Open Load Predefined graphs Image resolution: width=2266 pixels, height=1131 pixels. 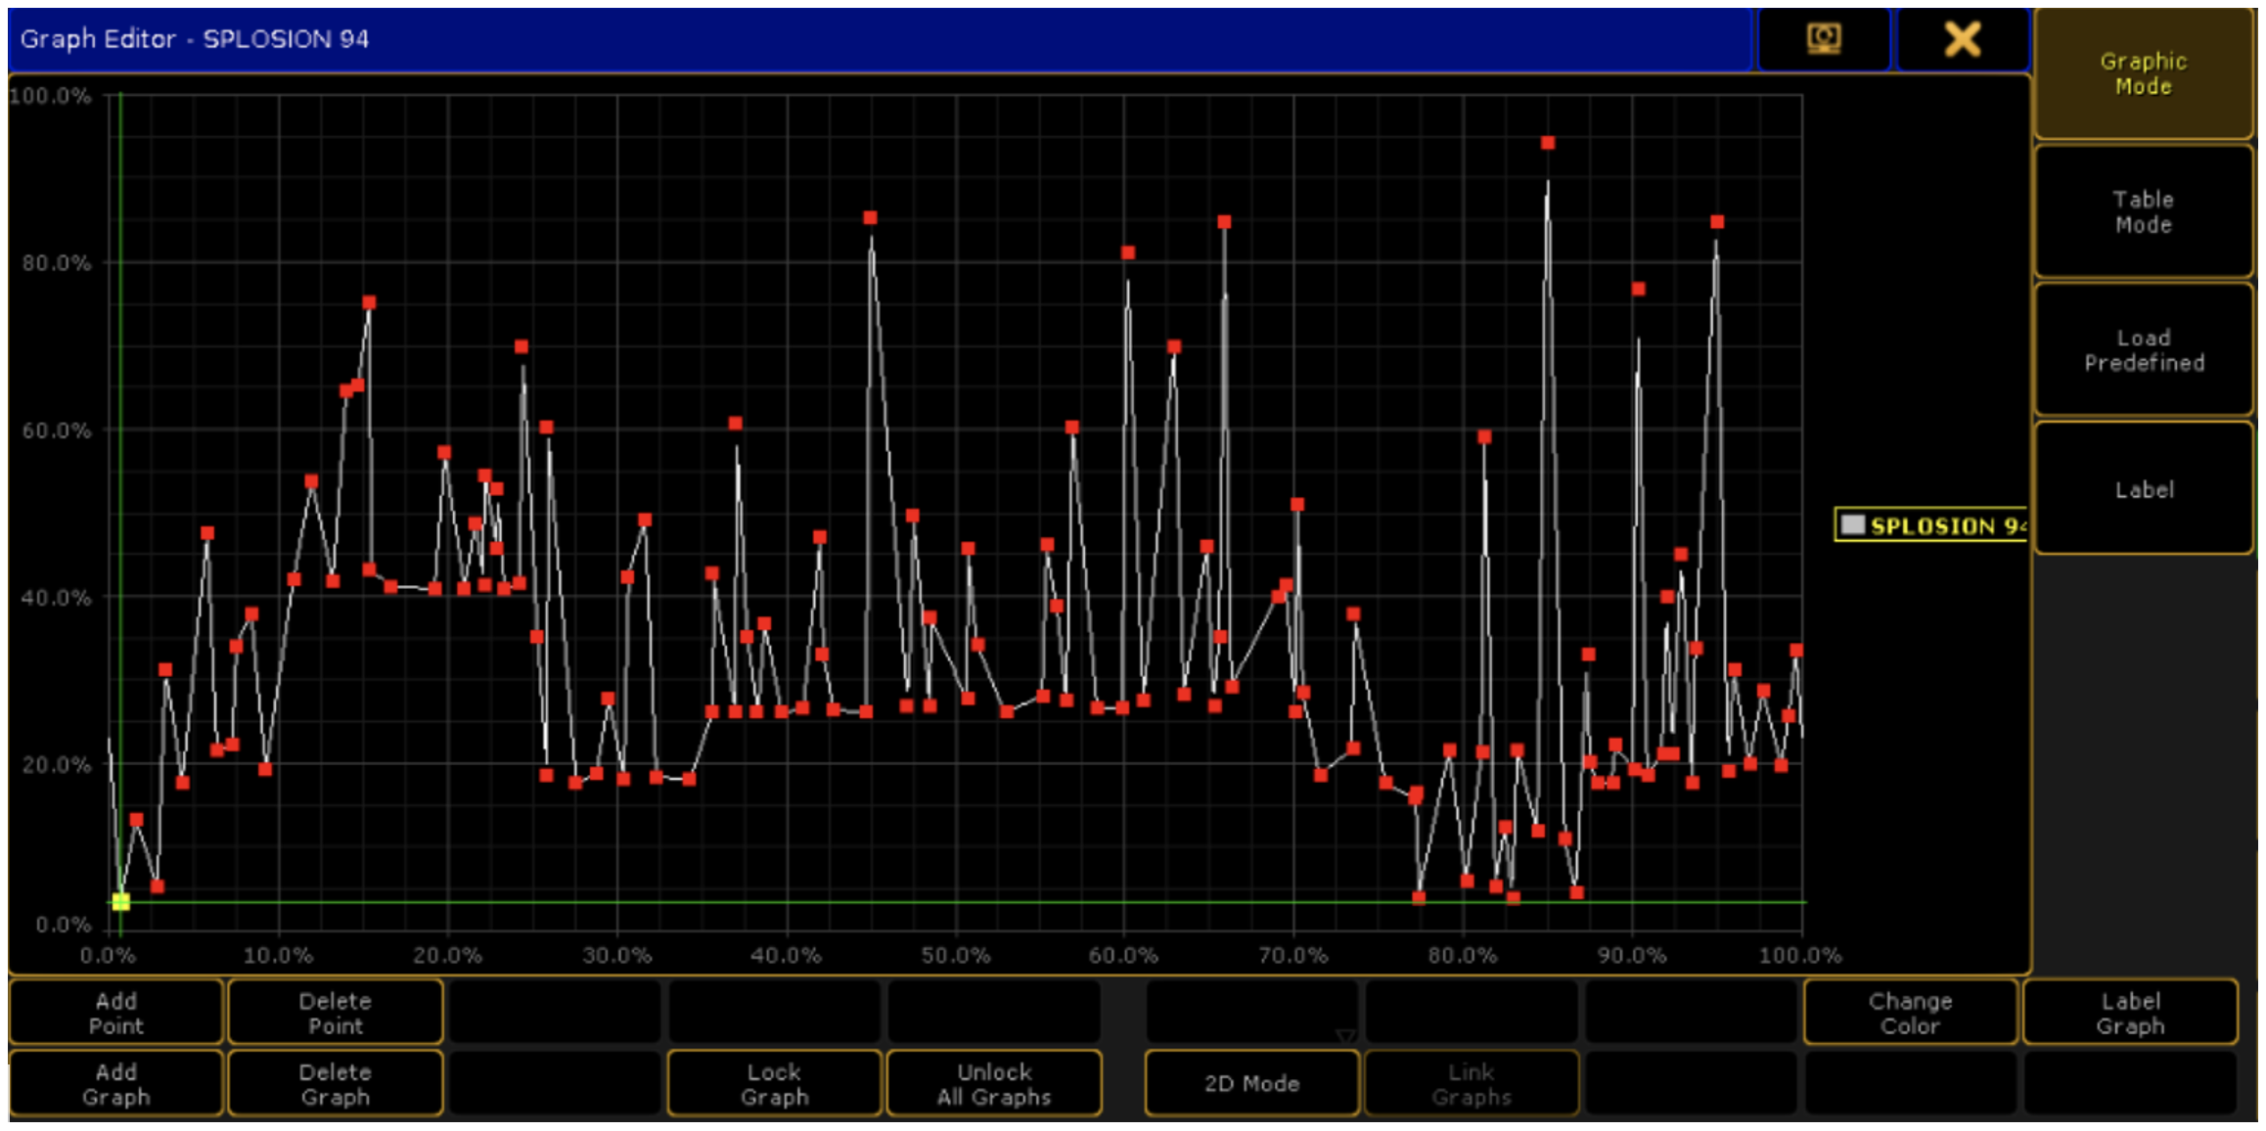pyautogui.click(x=2143, y=350)
